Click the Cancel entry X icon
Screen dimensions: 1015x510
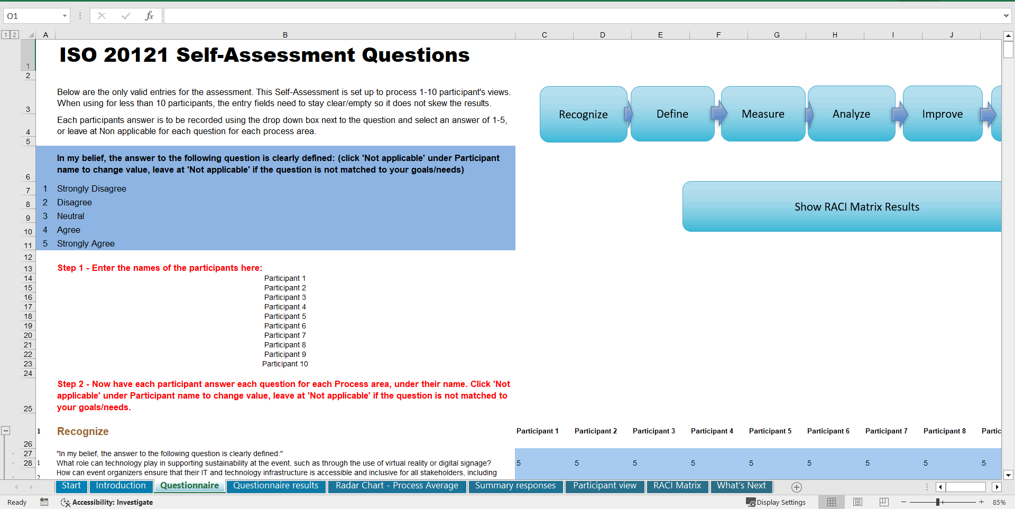101,16
